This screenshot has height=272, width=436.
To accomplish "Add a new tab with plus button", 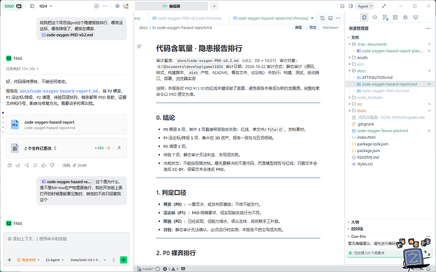I will coord(214,6).
